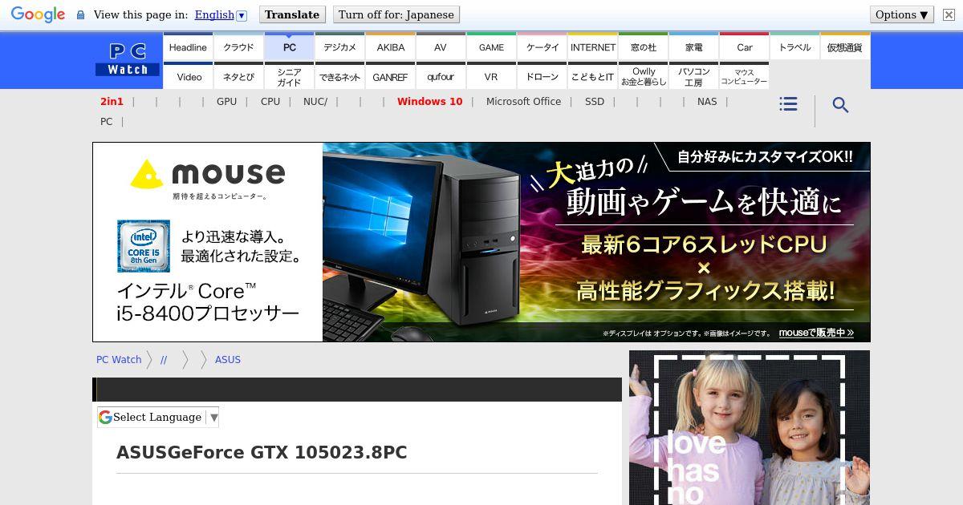Click the CPU topic link
The image size is (963, 505).
[x=270, y=101]
